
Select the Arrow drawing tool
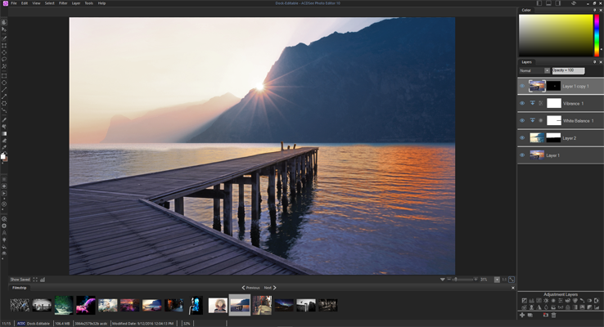(x=4, y=97)
